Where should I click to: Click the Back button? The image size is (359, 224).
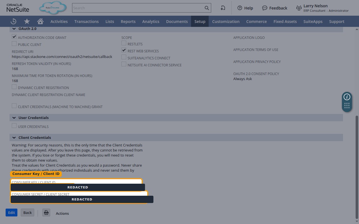[27, 213]
